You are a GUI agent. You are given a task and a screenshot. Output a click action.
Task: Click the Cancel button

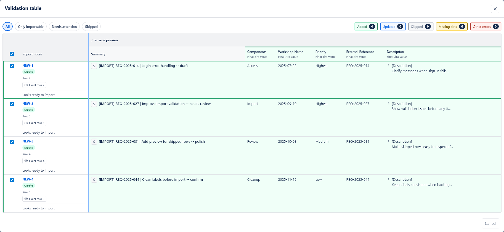point(490,223)
